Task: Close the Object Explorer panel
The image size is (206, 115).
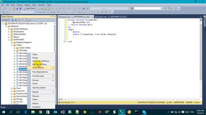Action: click(x=55, y=17)
